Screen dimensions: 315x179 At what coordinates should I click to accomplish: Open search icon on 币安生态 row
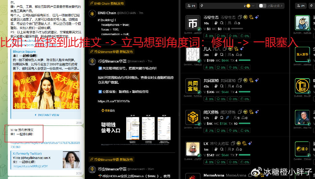point(221,23)
